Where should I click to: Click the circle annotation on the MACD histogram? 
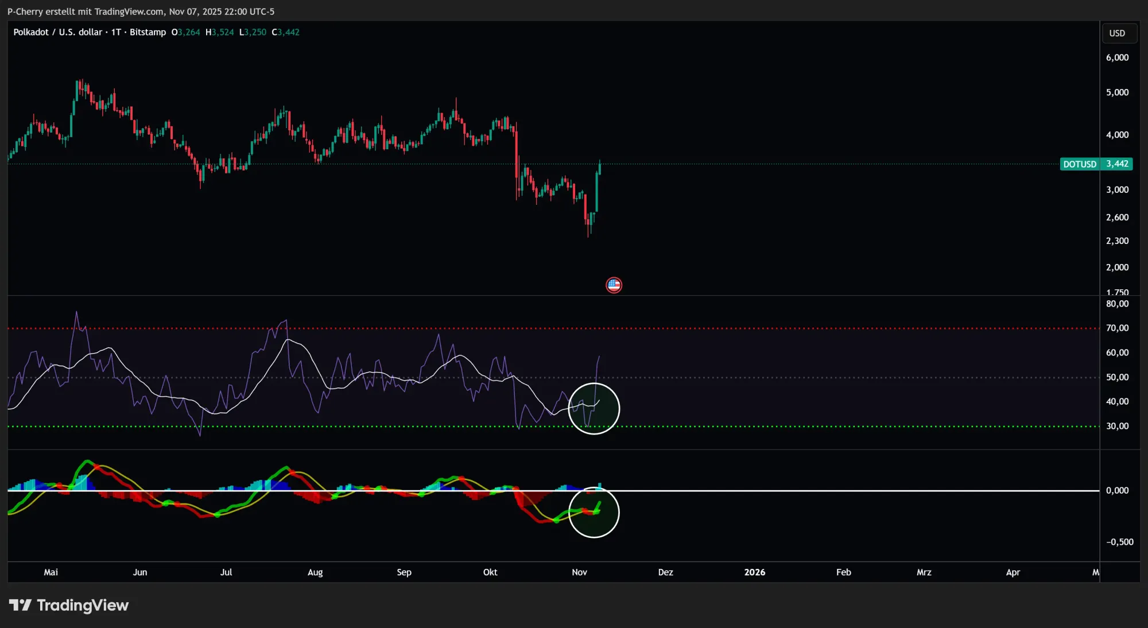pyautogui.click(x=595, y=513)
